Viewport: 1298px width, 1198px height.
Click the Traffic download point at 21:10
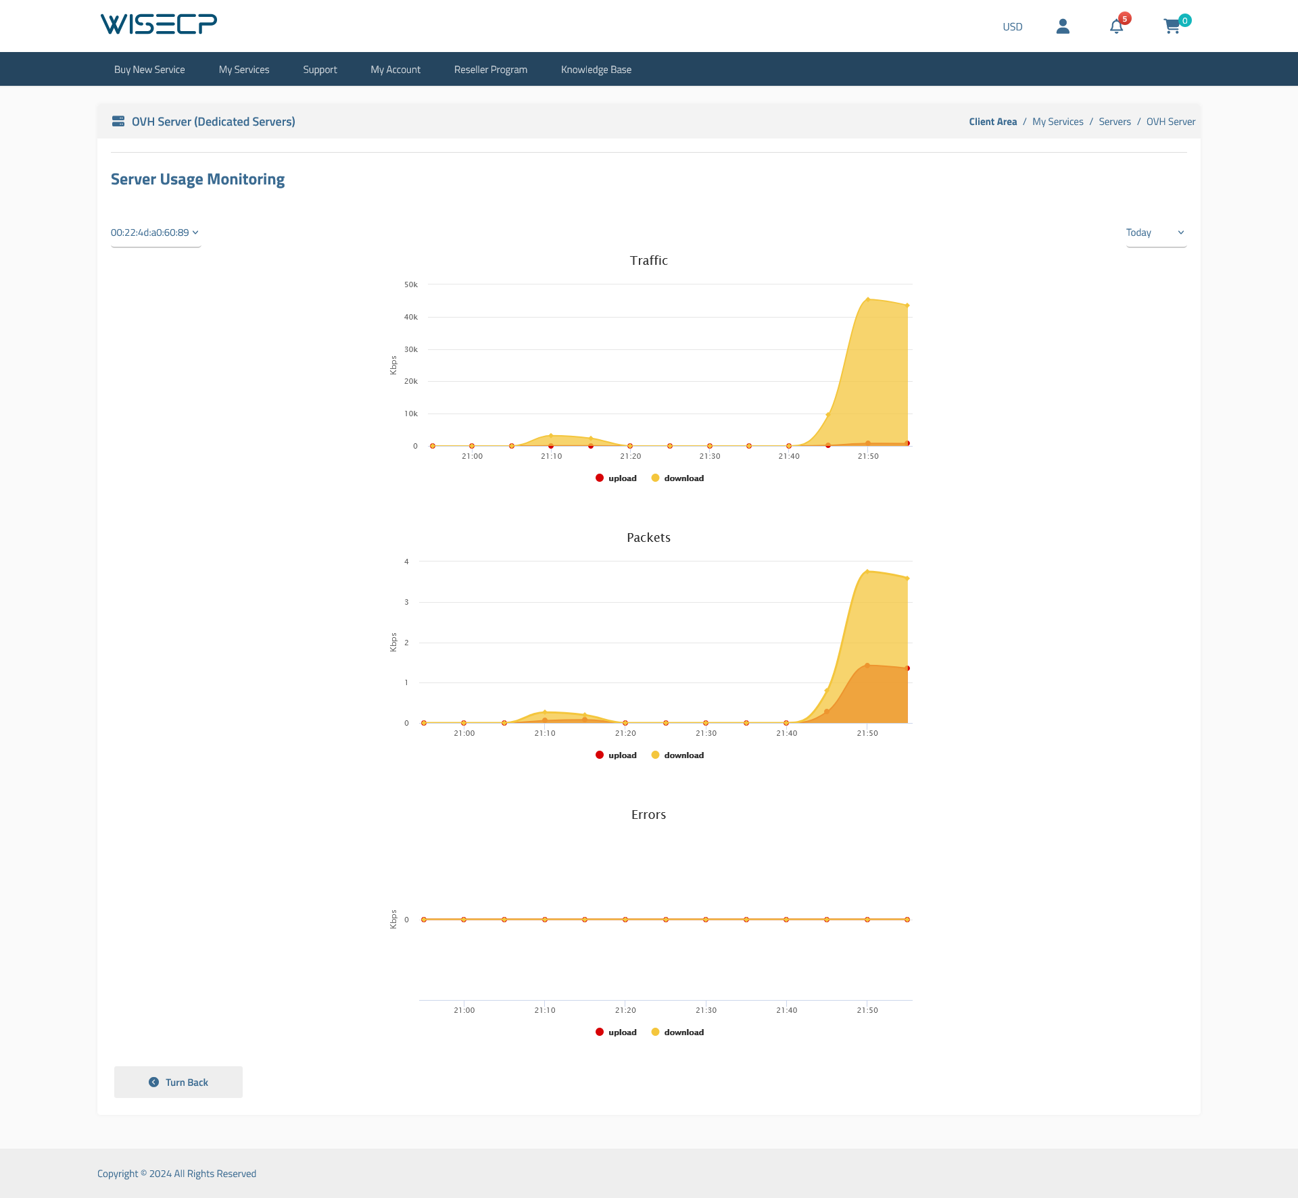point(551,436)
